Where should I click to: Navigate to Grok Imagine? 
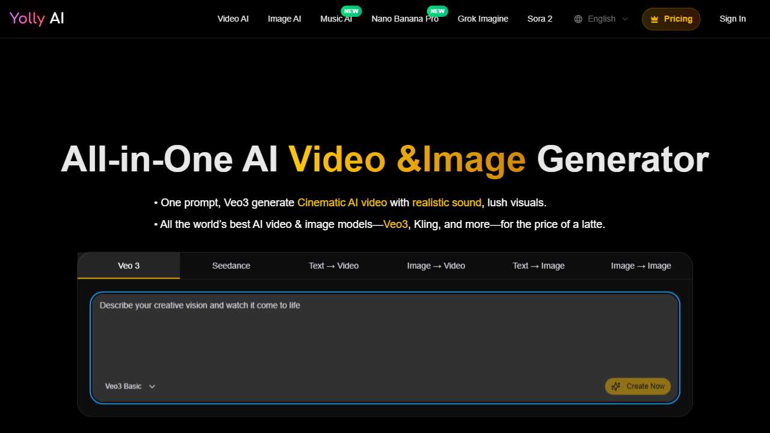click(482, 19)
